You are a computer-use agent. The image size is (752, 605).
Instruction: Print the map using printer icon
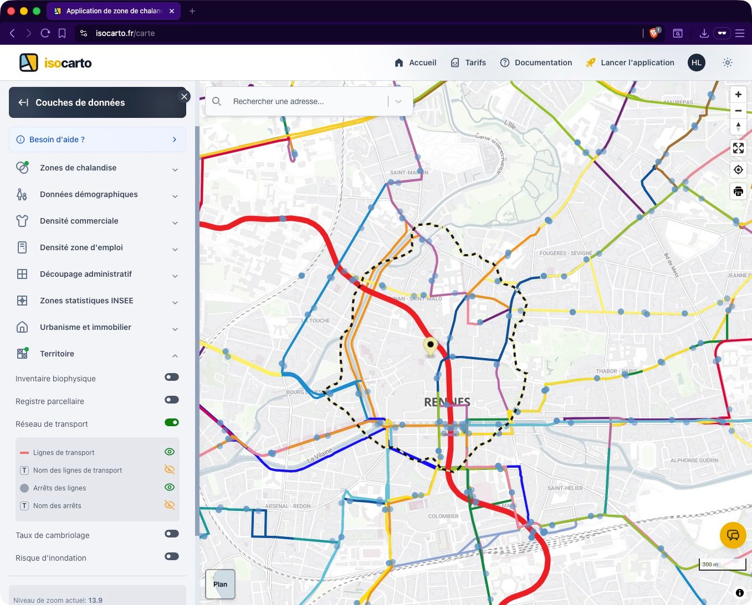(x=738, y=192)
